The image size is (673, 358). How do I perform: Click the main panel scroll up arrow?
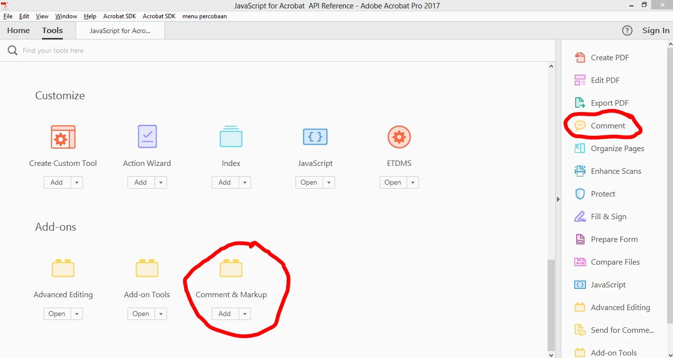tap(551, 66)
